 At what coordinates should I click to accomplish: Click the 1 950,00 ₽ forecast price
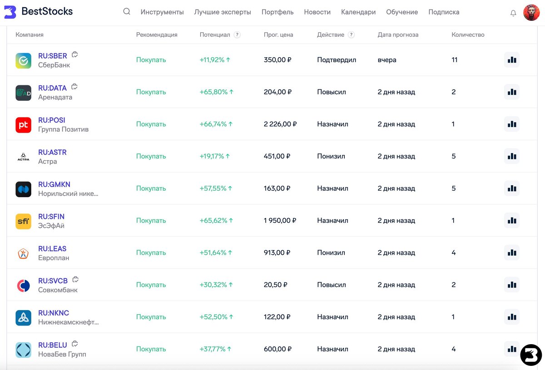[280, 221]
